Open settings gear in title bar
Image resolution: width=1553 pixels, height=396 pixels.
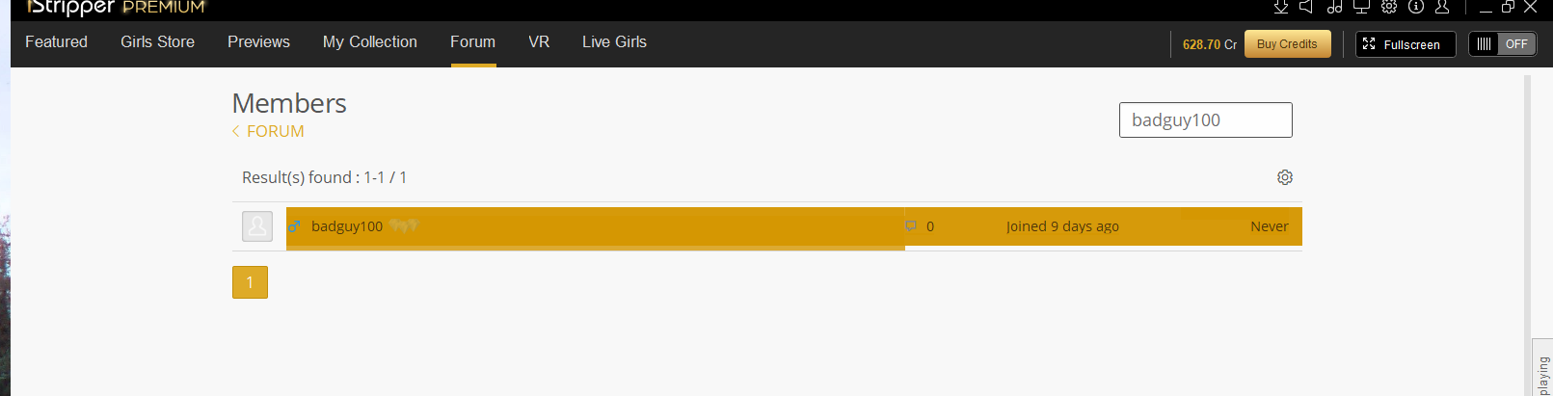point(1388,7)
